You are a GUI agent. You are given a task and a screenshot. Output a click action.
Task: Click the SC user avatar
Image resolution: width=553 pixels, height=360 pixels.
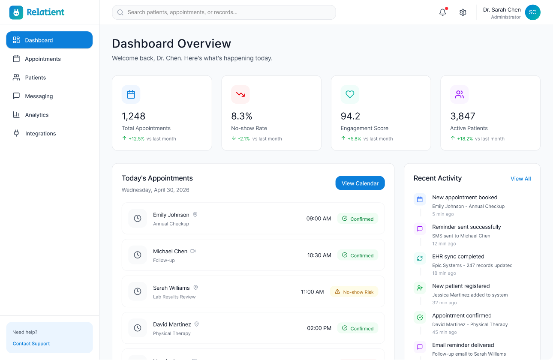pyautogui.click(x=532, y=12)
